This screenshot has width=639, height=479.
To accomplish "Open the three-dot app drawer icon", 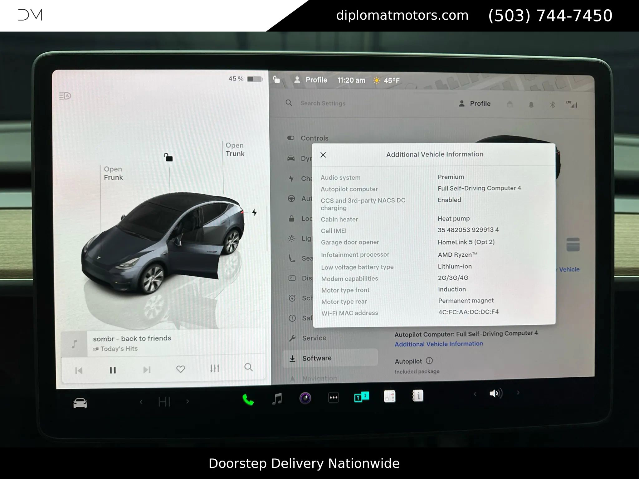I will pyautogui.click(x=333, y=397).
